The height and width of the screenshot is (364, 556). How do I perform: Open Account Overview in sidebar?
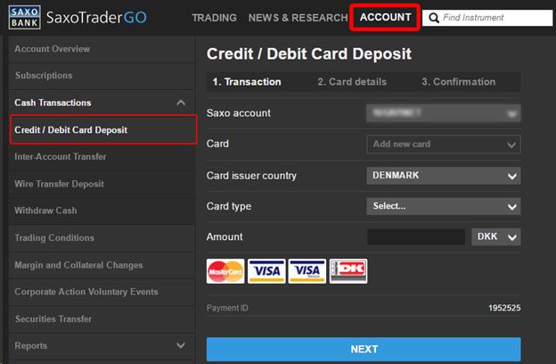click(x=102, y=49)
